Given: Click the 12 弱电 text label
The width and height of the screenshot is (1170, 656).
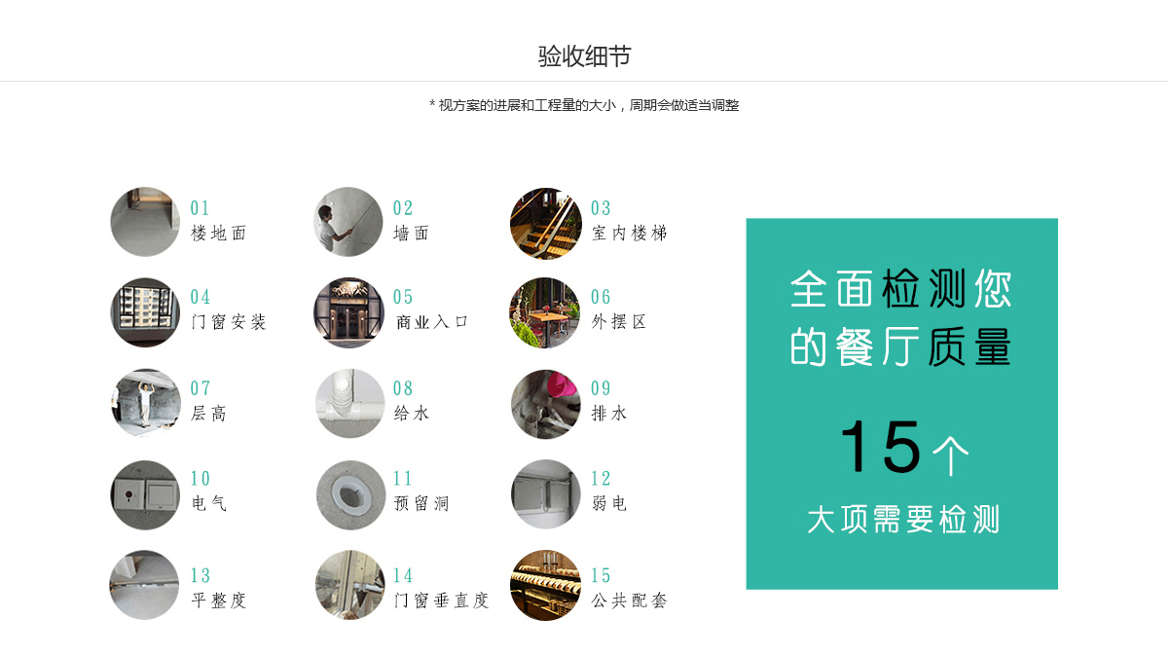Looking at the screenshot, I should pos(610,491).
